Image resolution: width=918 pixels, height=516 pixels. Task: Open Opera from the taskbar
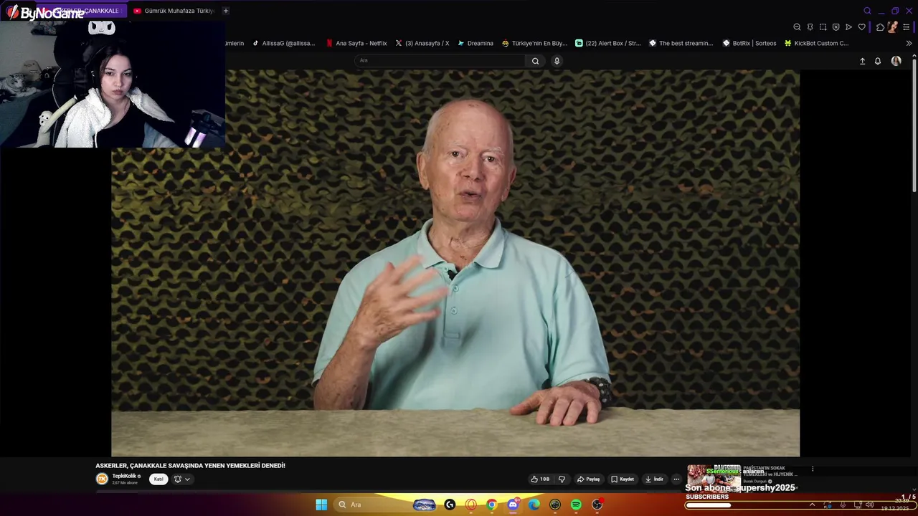470,505
